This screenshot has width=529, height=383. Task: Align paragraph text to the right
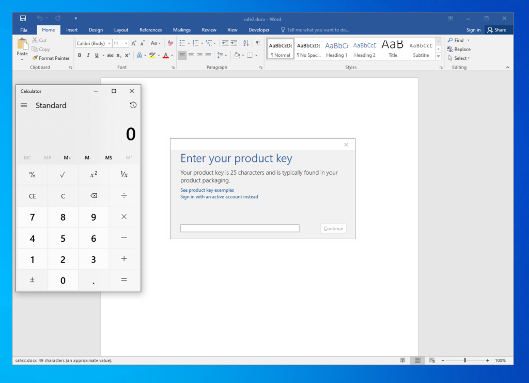[x=200, y=55]
